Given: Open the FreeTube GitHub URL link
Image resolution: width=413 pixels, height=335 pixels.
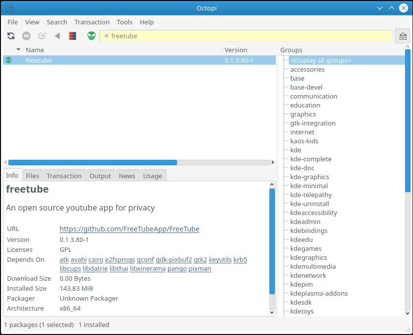Looking at the screenshot, I should click(x=129, y=229).
